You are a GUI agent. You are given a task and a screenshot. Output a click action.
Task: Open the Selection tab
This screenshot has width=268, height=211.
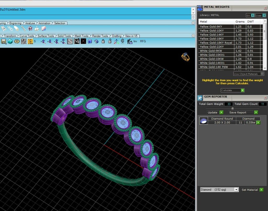60,23
